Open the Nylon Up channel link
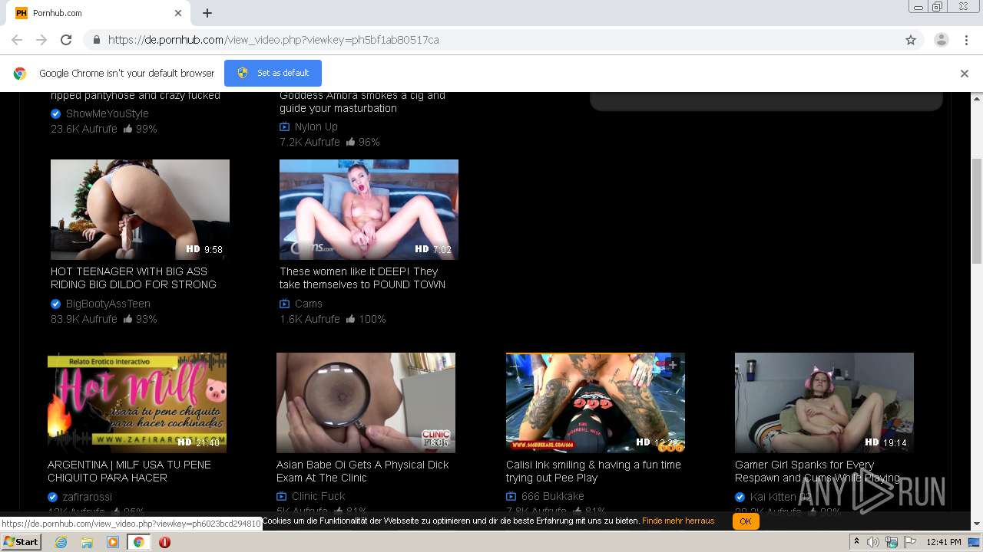This screenshot has height=552, width=983. click(316, 127)
